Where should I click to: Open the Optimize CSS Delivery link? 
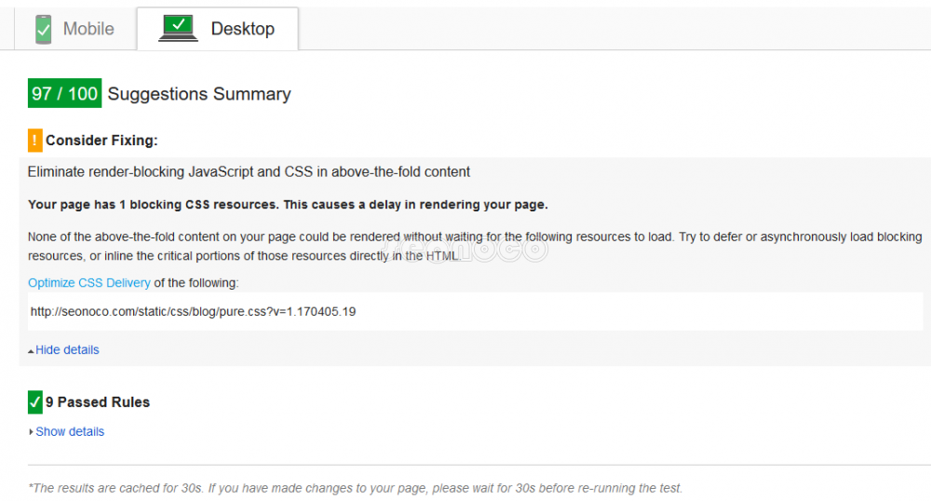pyautogui.click(x=88, y=283)
